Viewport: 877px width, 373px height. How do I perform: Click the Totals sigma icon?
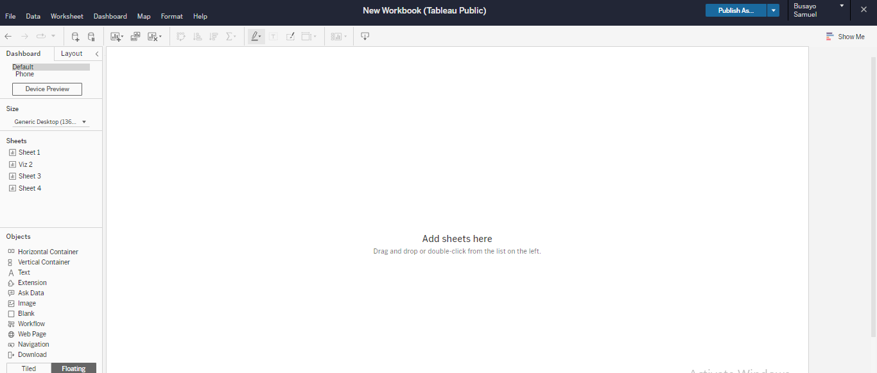point(230,37)
